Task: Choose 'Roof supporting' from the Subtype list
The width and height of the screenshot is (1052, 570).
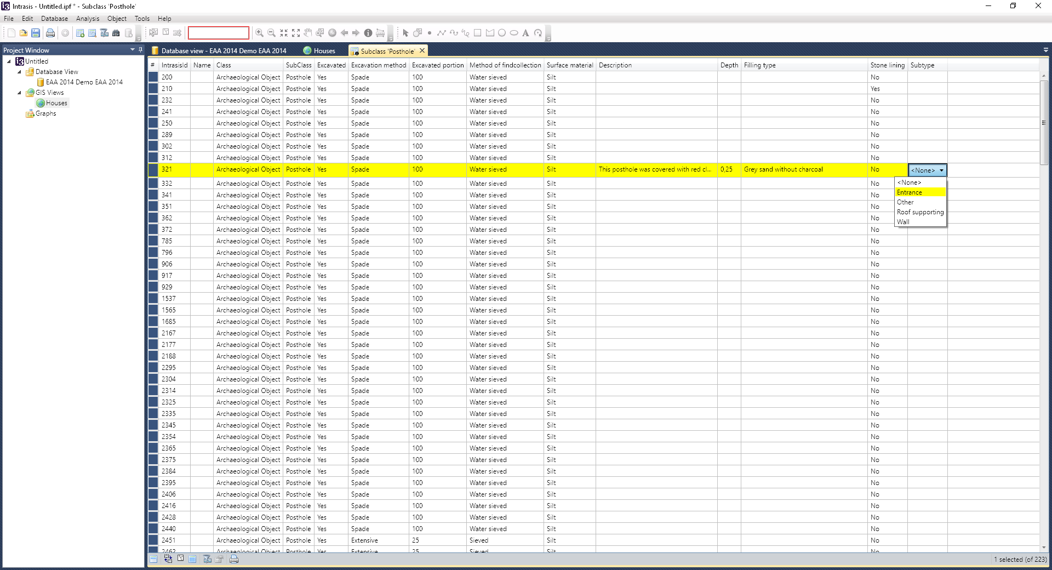Action: 920,212
